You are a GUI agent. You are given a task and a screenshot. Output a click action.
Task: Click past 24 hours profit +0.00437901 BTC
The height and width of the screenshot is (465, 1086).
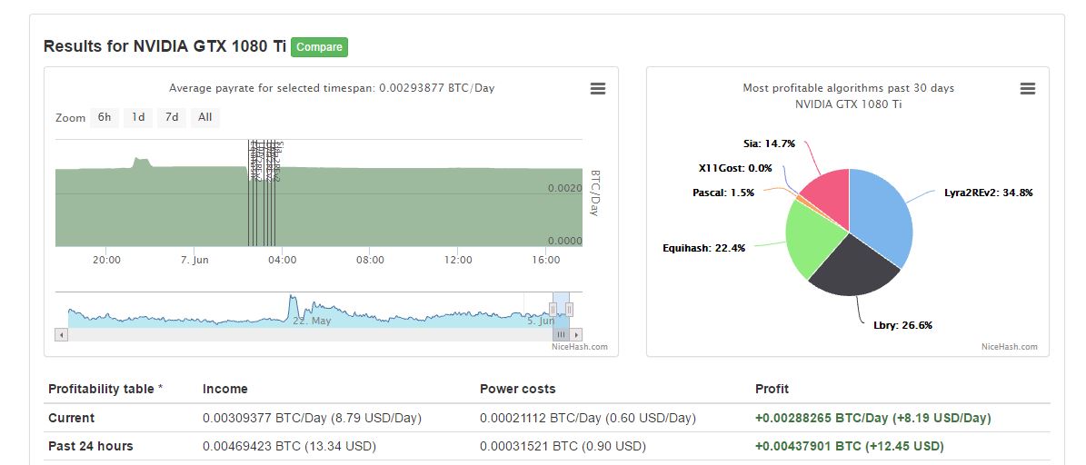pos(849,446)
